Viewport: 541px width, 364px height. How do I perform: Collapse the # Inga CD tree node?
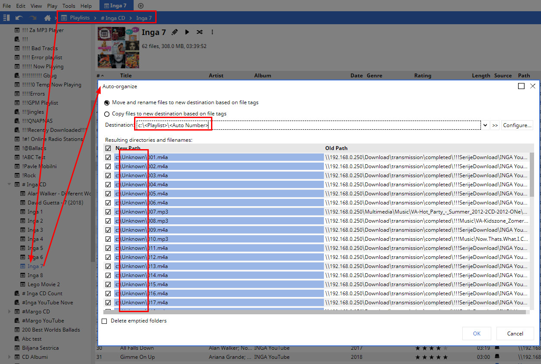[10, 185]
